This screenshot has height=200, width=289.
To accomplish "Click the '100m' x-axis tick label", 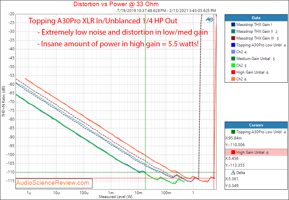I will click(166, 193).
